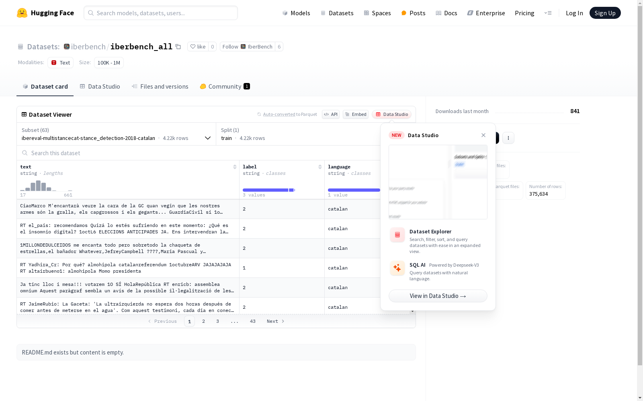The height and width of the screenshot is (401, 643).
Task: Click the Hugging Face logo icon
Action: 22,13
